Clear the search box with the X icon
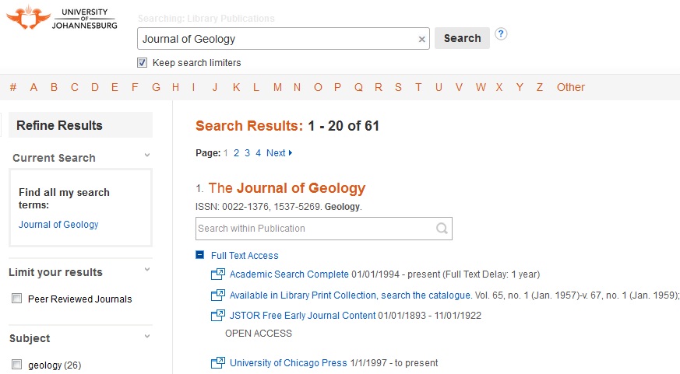The width and height of the screenshot is (680, 374). tap(421, 40)
